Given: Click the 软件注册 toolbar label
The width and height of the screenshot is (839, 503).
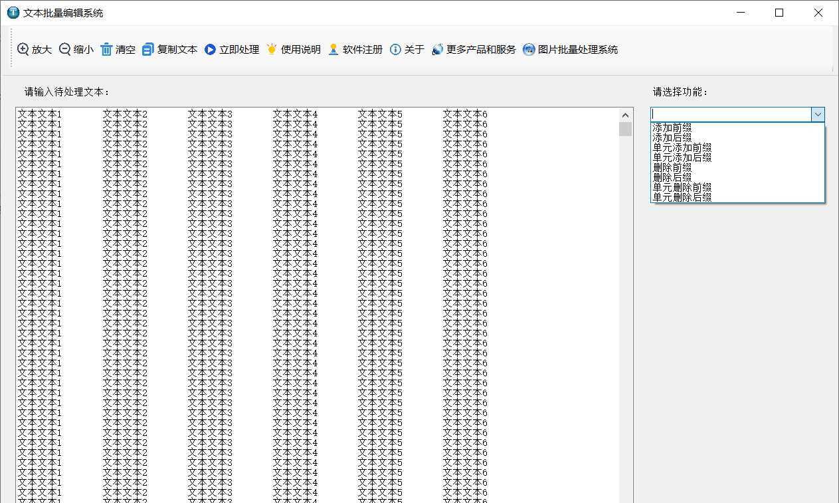Looking at the screenshot, I should click(x=363, y=50).
